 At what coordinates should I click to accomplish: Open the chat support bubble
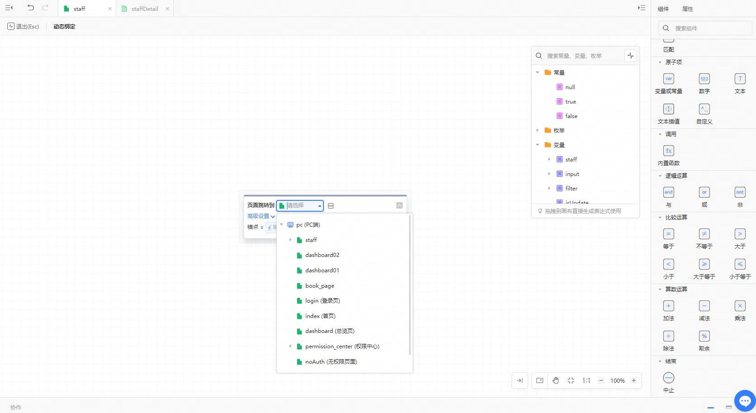click(745, 400)
